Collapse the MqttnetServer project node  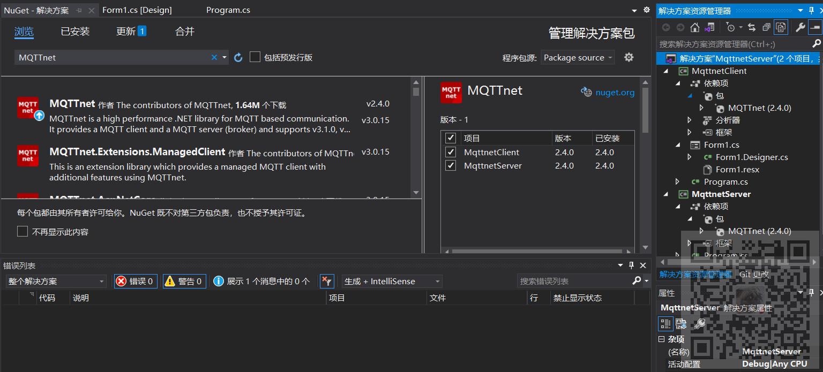pyautogui.click(x=666, y=194)
